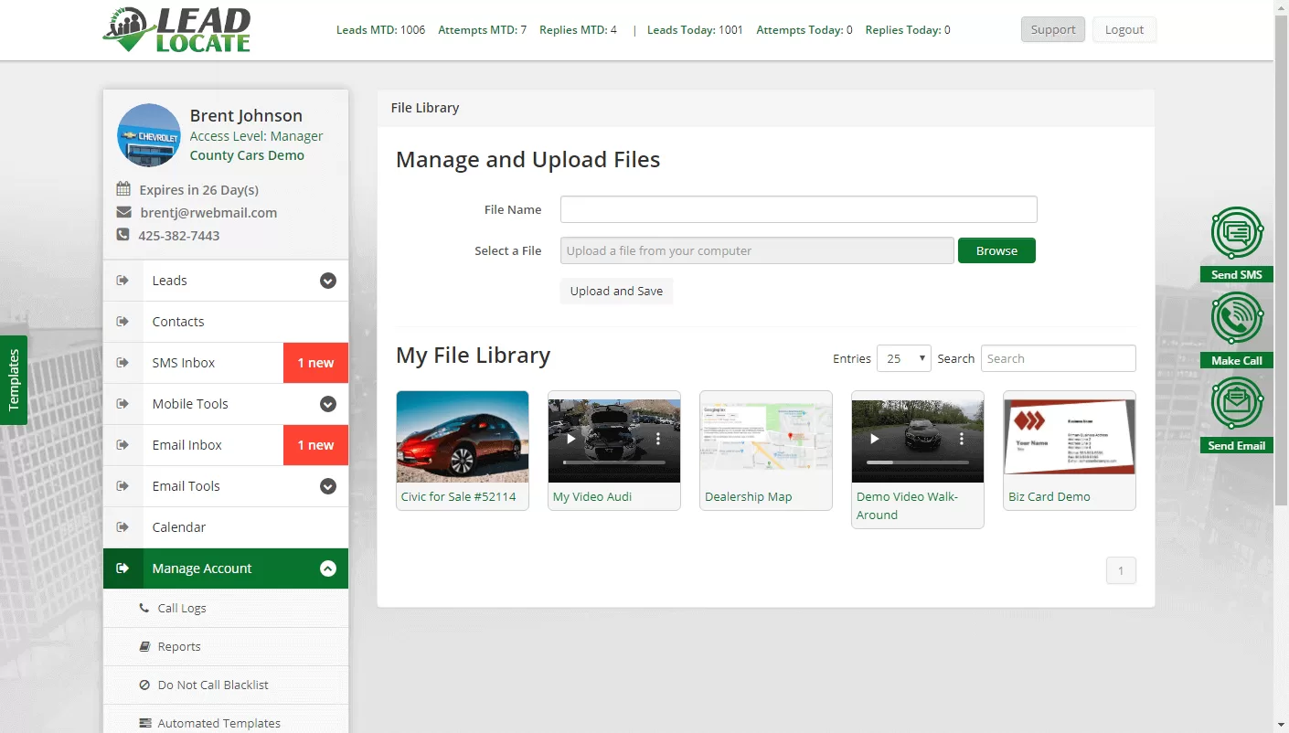Expand the Mobile Tools menu chevron

[x=328, y=404]
